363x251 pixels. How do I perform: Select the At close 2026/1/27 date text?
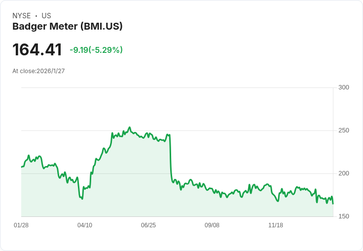click(x=38, y=71)
